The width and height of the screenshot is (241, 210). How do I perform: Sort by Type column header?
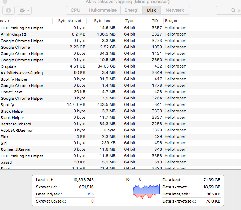[x=130, y=21]
